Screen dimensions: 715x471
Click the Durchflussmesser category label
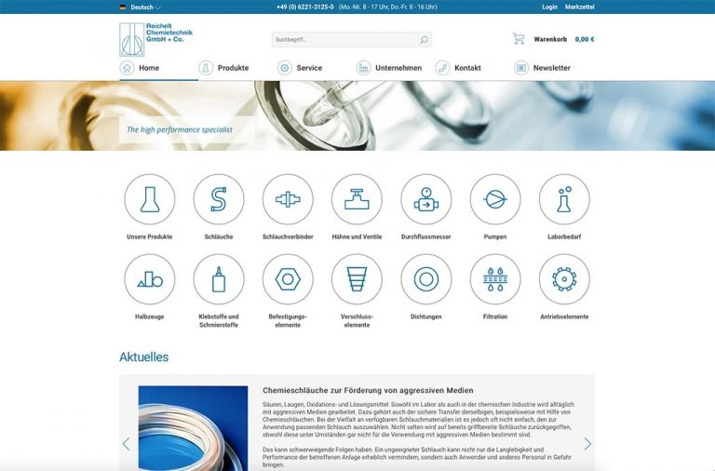(425, 236)
